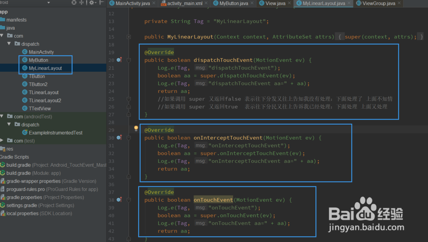The height and width of the screenshot is (242, 428).
Task: Click the override gutter icon on line 20
Action: click(119, 60)
